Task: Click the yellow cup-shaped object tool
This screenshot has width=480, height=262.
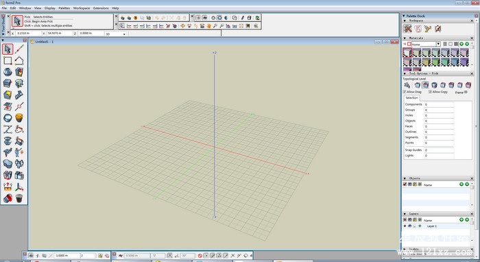Action: (19, 118)
